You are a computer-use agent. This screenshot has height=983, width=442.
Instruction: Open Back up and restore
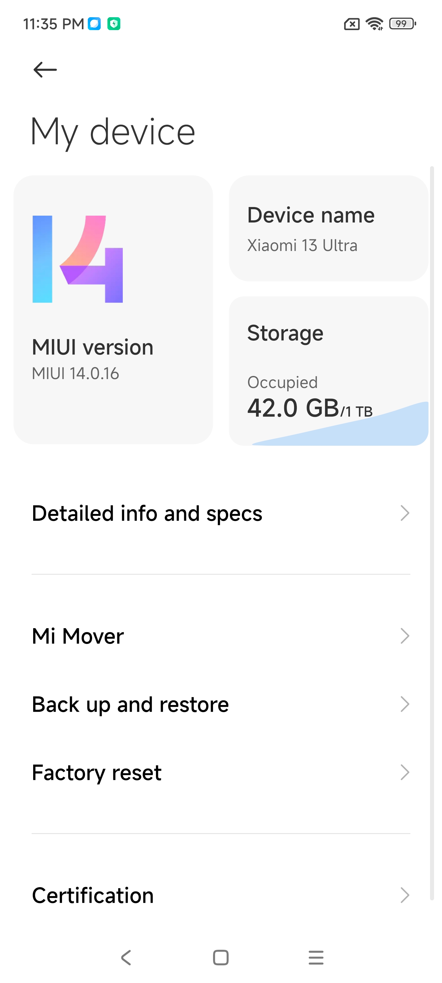(x=130, y=704)
